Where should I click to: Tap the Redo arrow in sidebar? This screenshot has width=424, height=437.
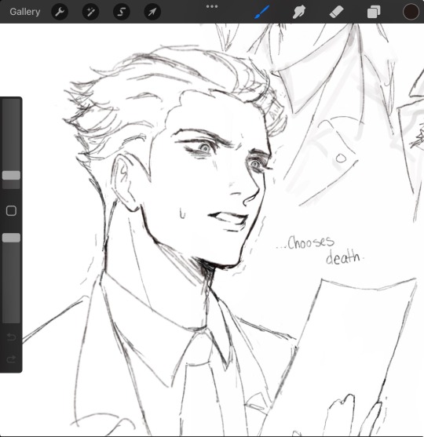coord(11,359)
